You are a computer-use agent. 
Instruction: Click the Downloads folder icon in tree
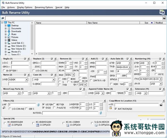click(9, 31)
